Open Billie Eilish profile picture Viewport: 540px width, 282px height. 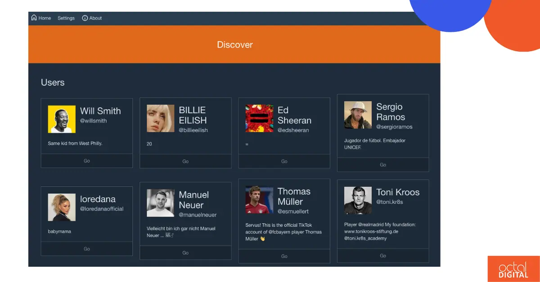tap(161, 119)
